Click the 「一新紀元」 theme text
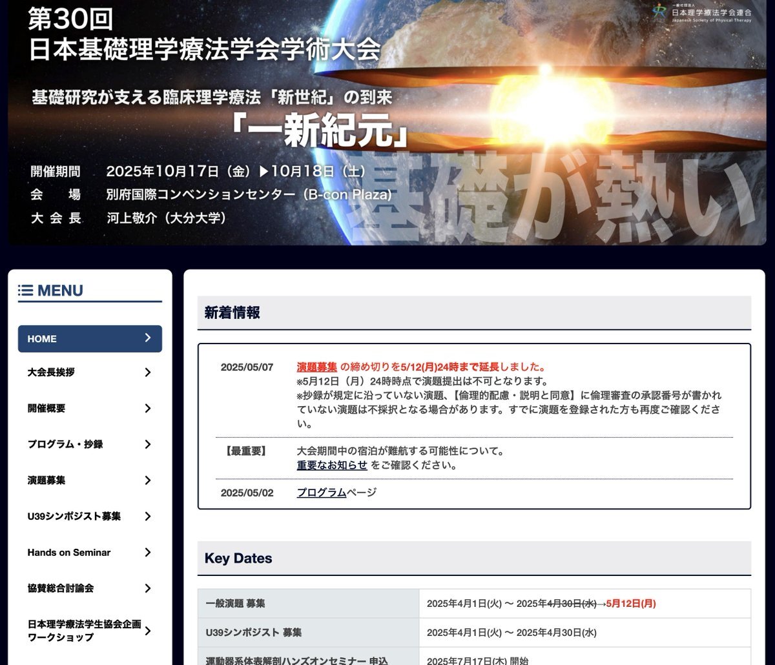The image size is (775, 665). click(x=321, y=129)
